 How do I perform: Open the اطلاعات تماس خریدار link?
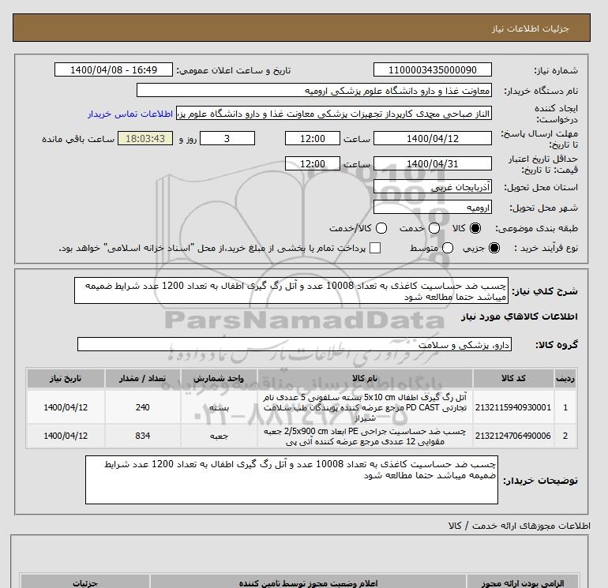pyautogui.click(x=130, y=114)
